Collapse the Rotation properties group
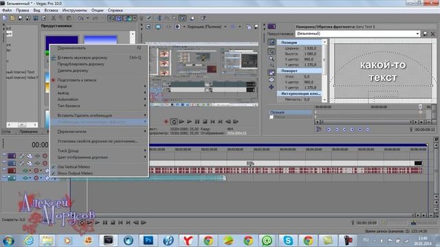Viewport: 440px width, 247px height. coord(280,71)
